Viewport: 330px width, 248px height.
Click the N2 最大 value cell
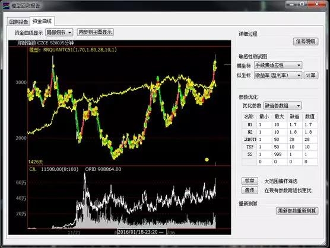[280, 132]
